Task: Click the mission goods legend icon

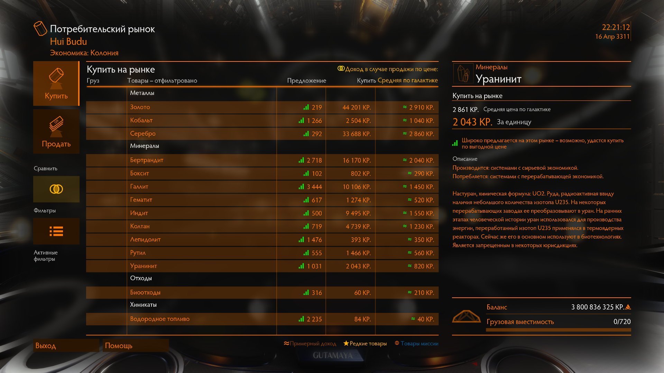Action: (397, 343)
